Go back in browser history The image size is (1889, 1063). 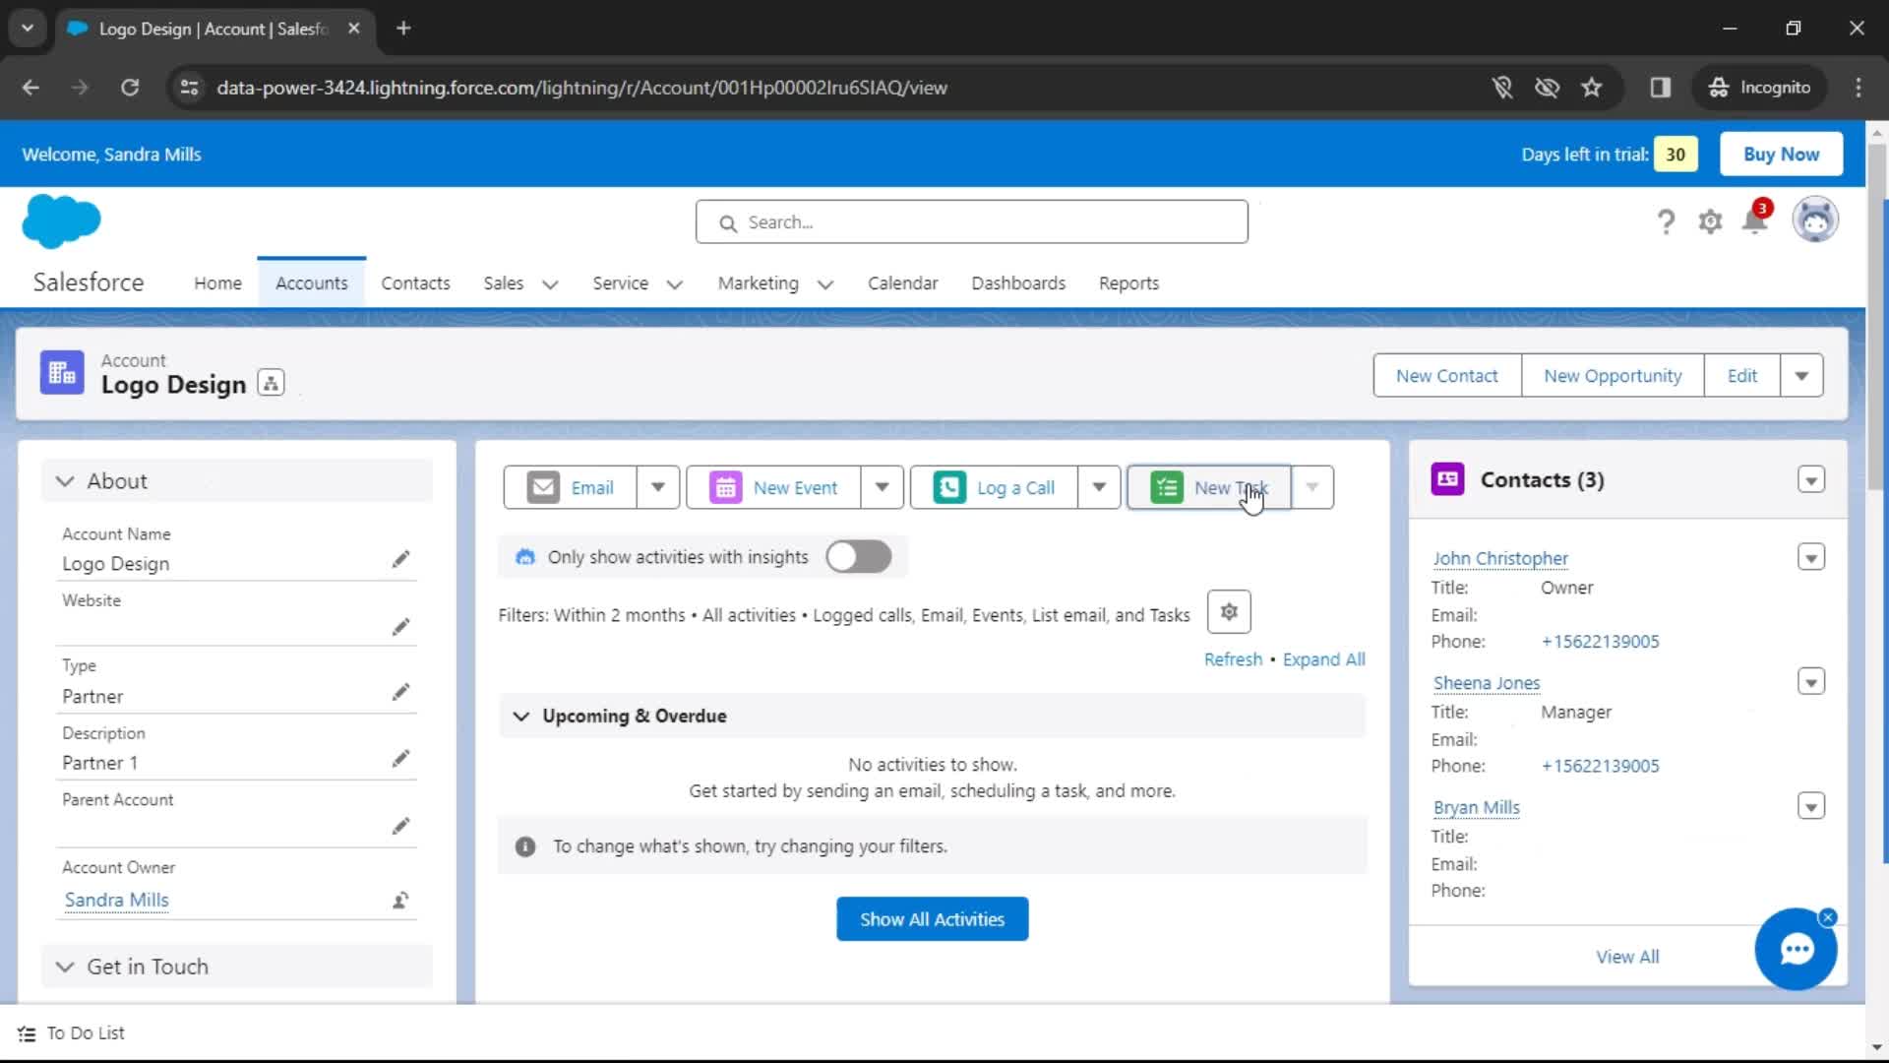pyautogui.click(x=31, y=88)
